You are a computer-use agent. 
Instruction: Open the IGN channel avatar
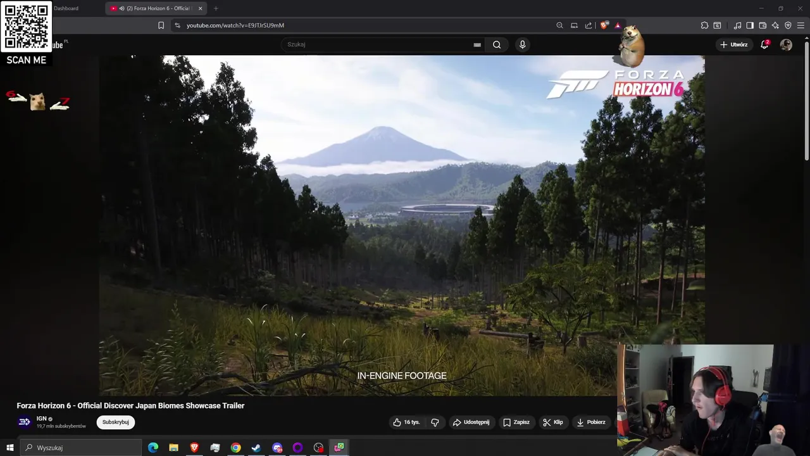point(24,422)
